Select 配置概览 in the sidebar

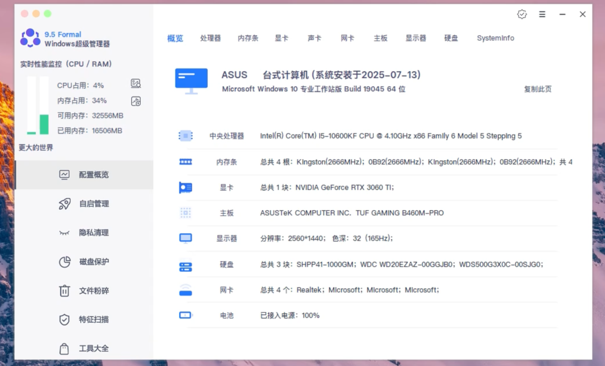(83, 174)
